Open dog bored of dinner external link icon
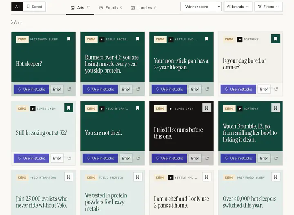 click(276, 89)
